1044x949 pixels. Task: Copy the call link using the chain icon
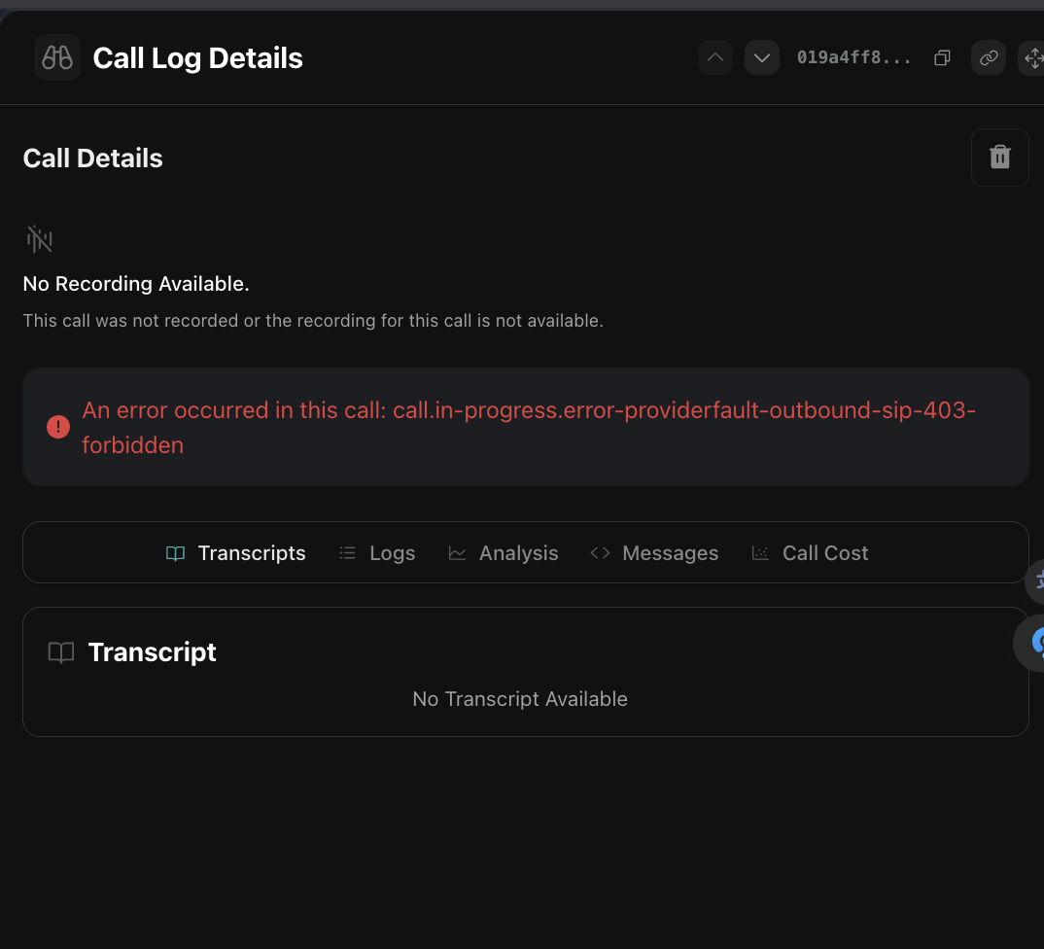(x=989, y=58)
